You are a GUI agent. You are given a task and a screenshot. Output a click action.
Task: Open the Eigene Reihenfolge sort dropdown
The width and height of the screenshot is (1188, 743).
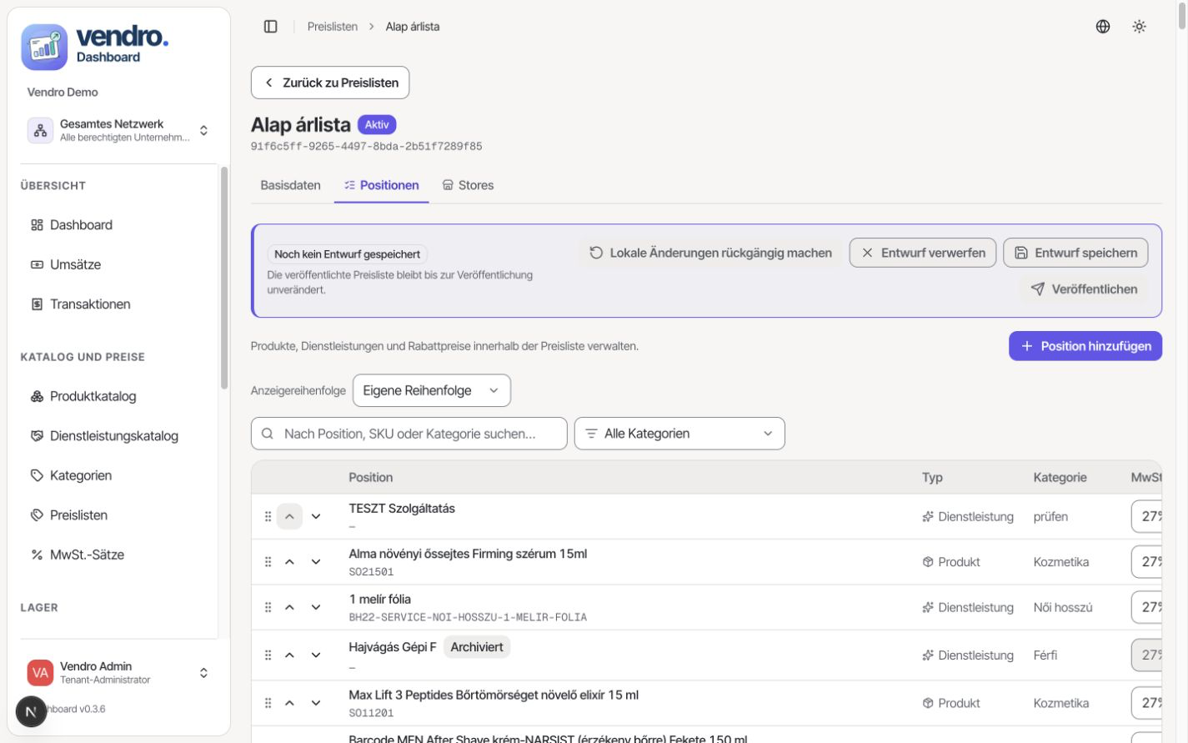[x=431, y=390]
